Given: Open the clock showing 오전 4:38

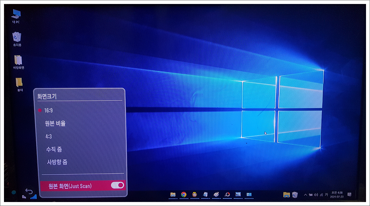Looking at the screenshot, I should coord(337,195).
